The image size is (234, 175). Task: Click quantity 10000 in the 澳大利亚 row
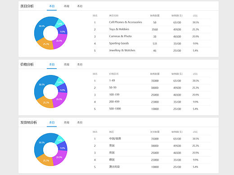[155, 167]
